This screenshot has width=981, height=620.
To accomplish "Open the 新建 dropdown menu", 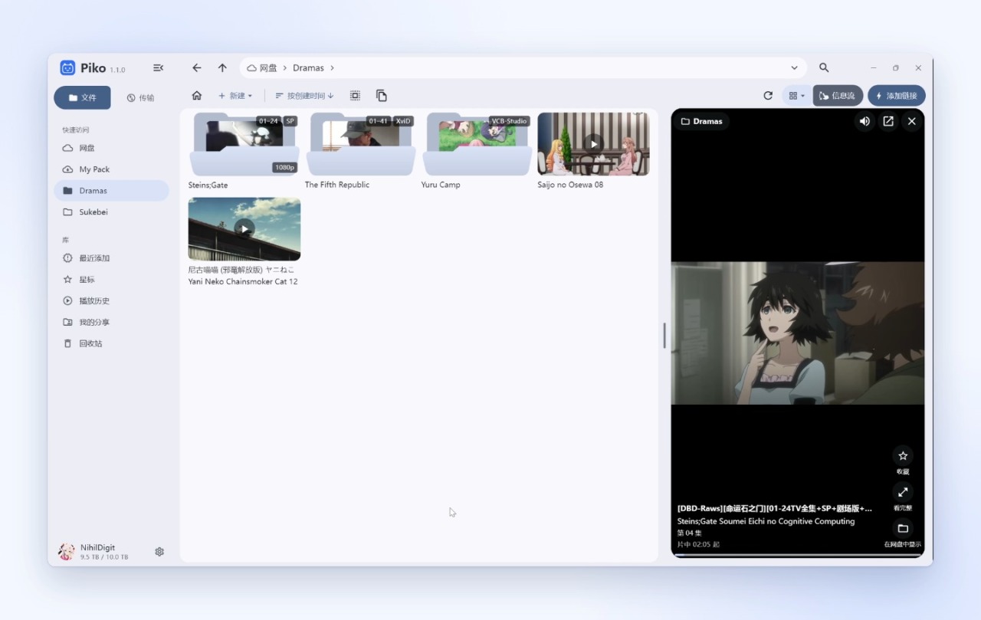I will click(x=235, y=96).
